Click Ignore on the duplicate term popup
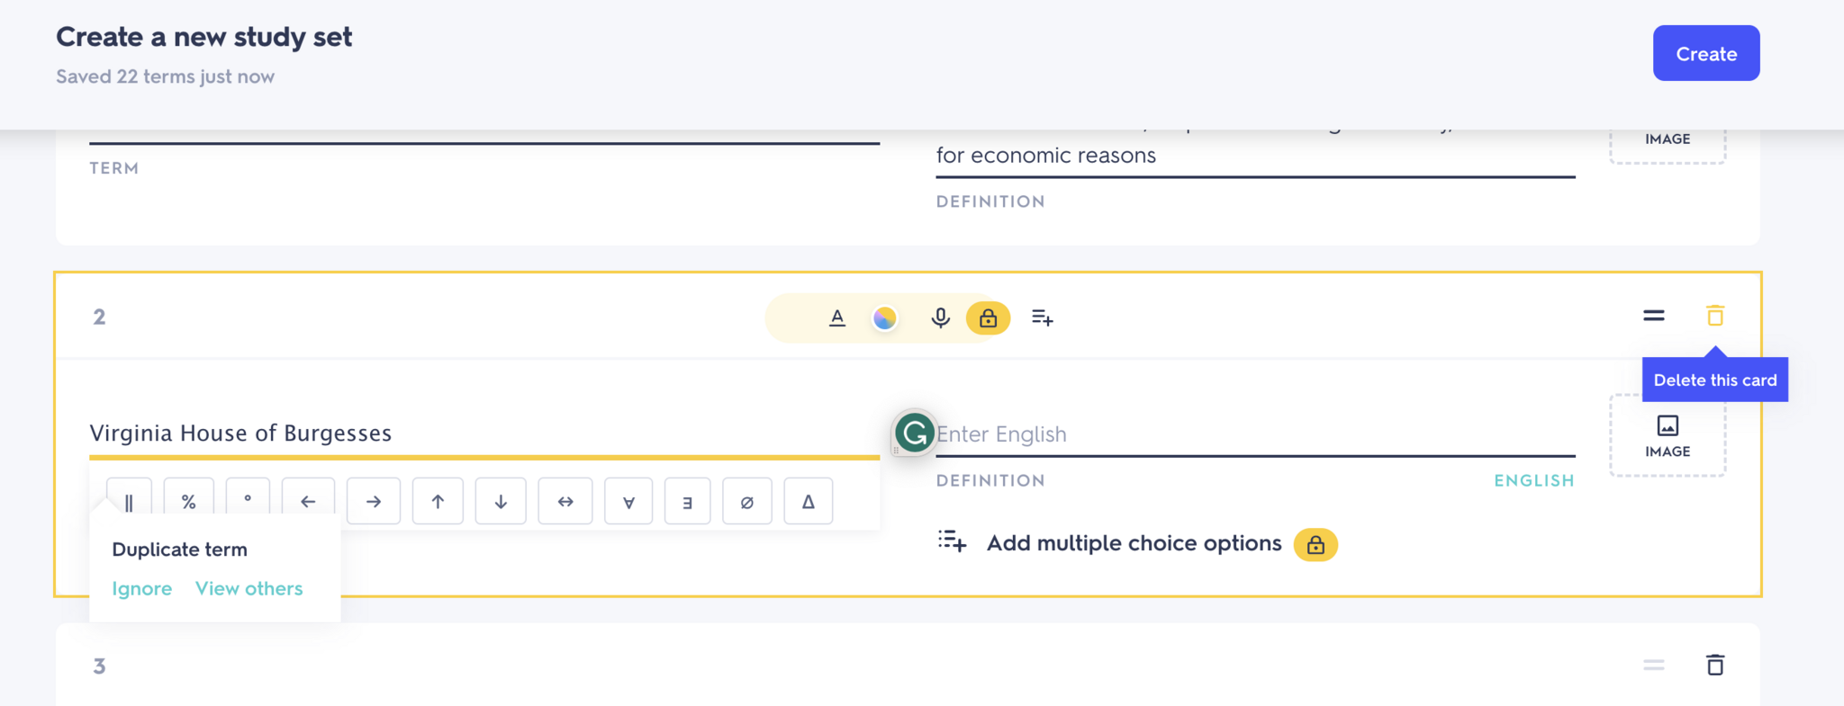This screenshot has height=706, width=1844. tap(141, 588)
